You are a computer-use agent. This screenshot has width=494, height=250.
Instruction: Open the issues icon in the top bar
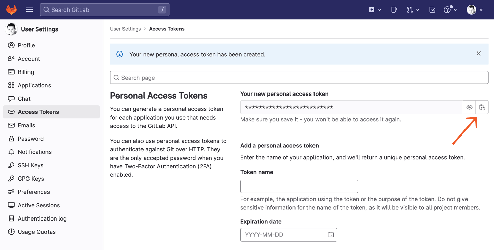[x=394, y=9]
